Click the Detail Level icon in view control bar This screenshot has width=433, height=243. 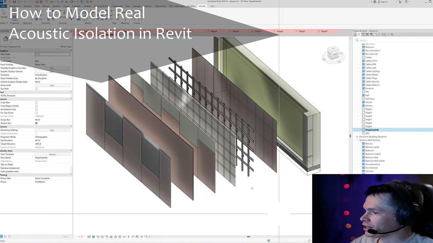coord(89,237)
